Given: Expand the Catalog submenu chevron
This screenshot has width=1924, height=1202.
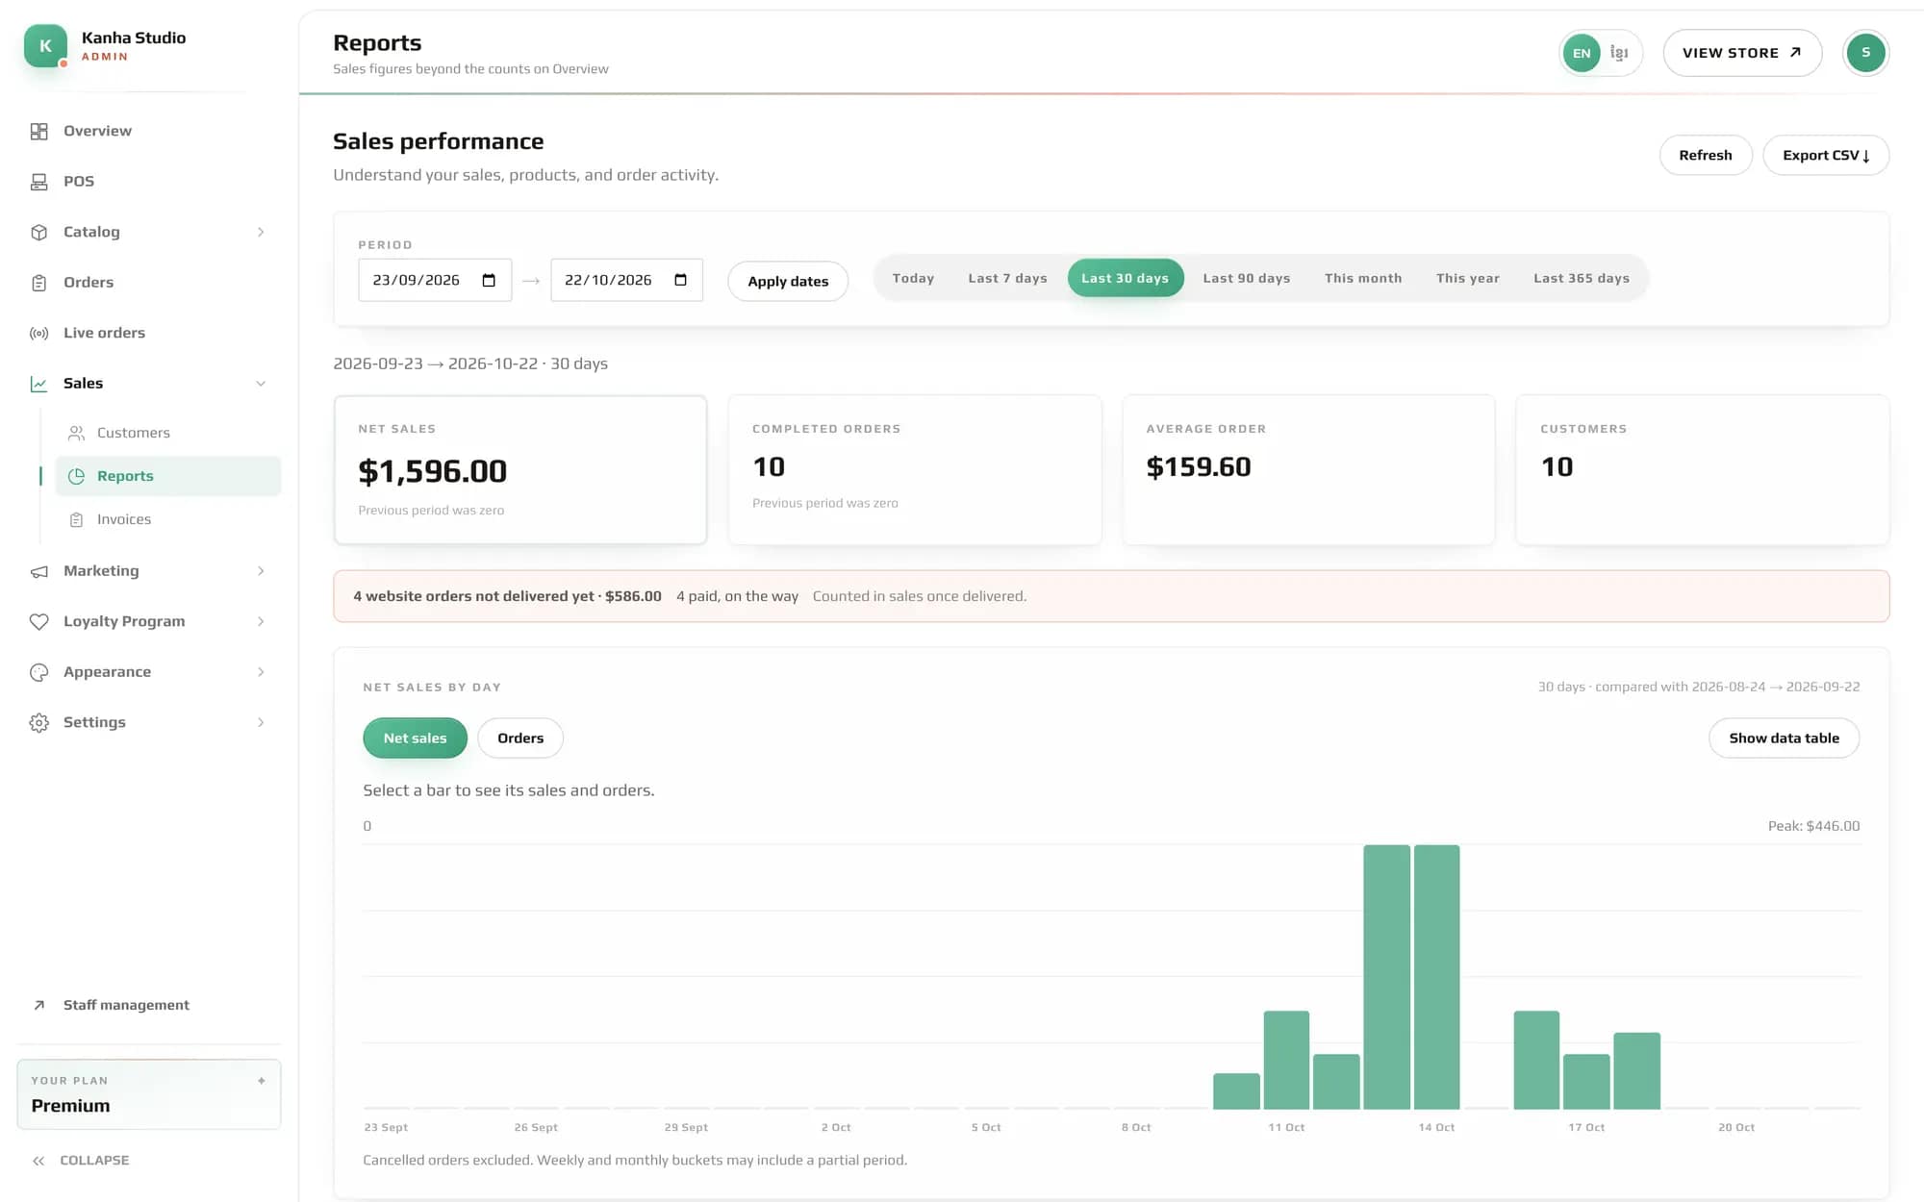Looking at the screenshot, I should [261, 232].
